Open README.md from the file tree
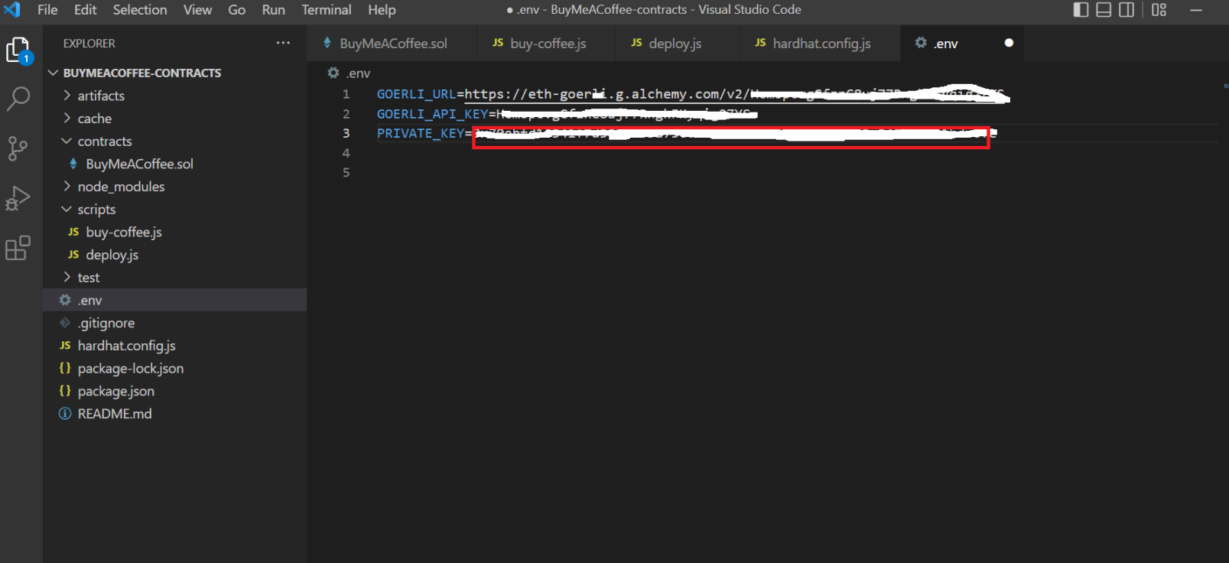 114,414
